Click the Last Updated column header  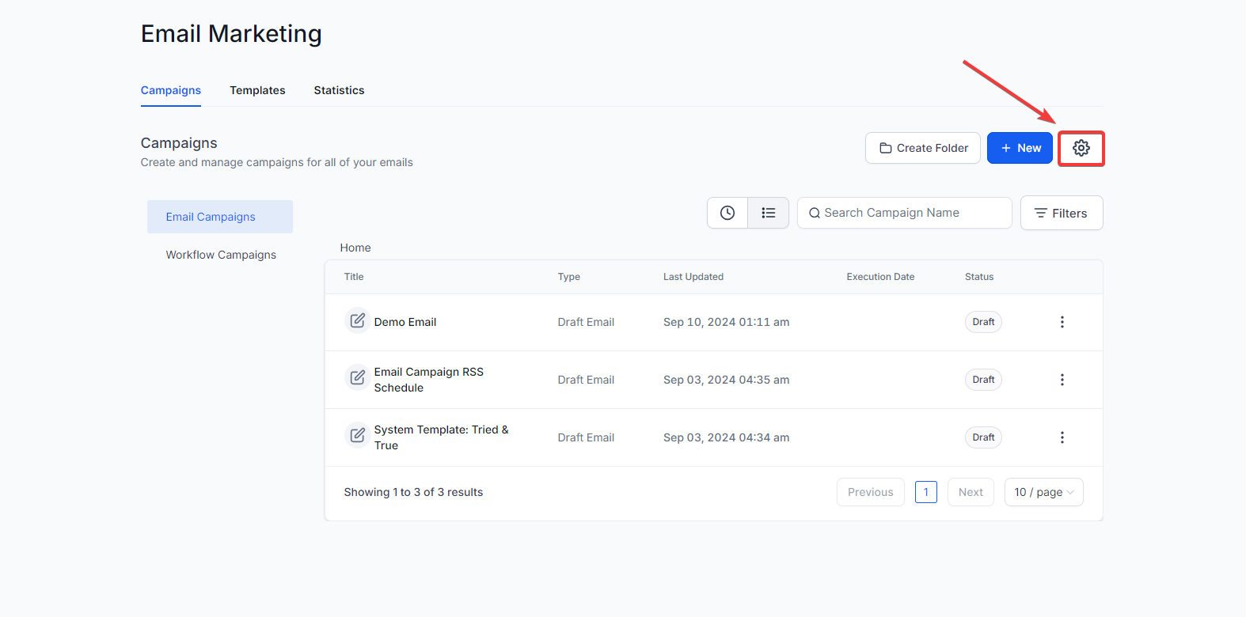[693, 277]
